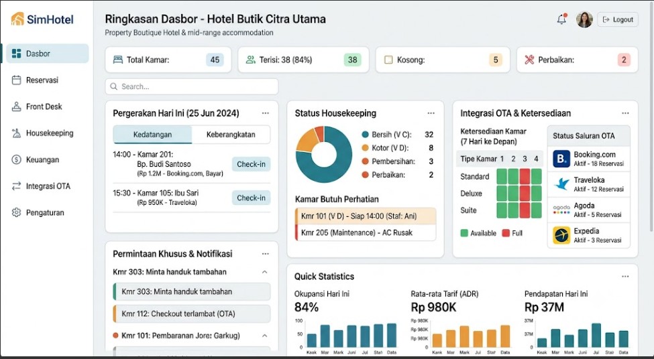Open Kmr 101 (V D) Siap 14:00 alert

[366, 216]
